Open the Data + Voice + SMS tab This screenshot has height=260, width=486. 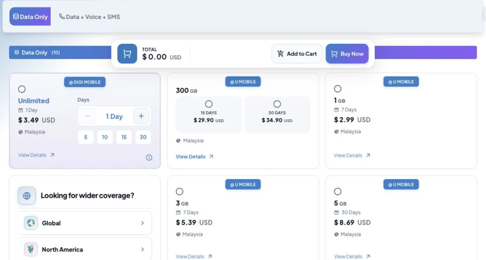[x=90, y=17]
